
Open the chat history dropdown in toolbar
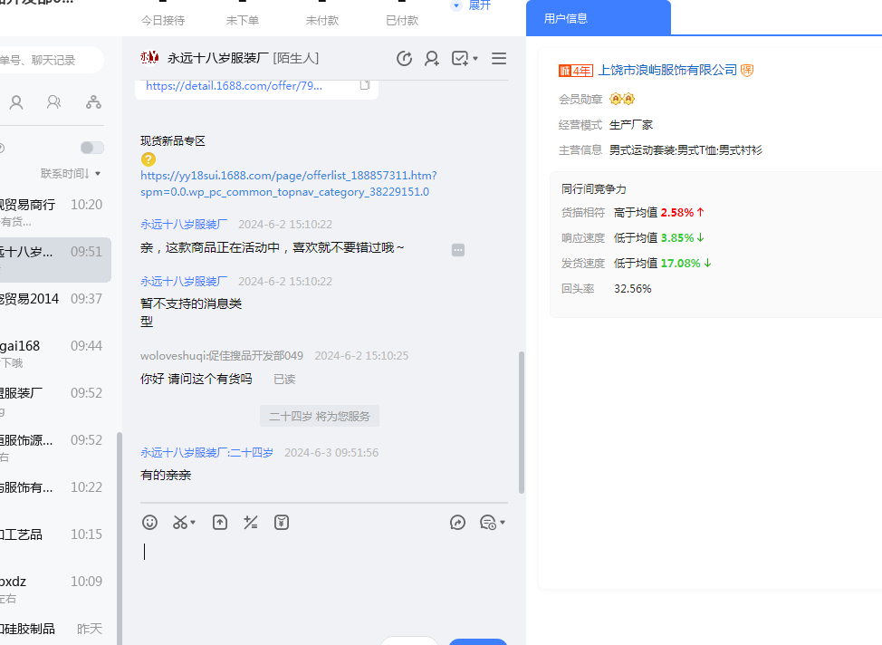tap(503, 523)
